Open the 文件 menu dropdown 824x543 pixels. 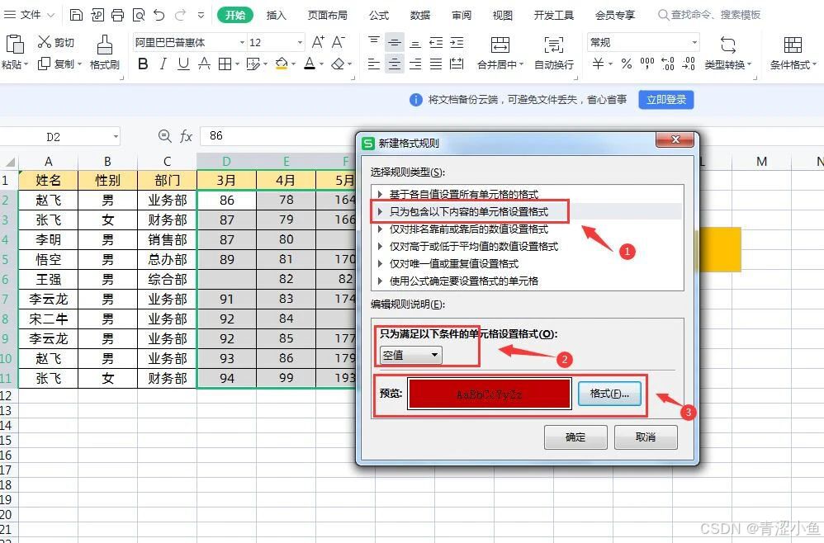click(x=30, y=15)
